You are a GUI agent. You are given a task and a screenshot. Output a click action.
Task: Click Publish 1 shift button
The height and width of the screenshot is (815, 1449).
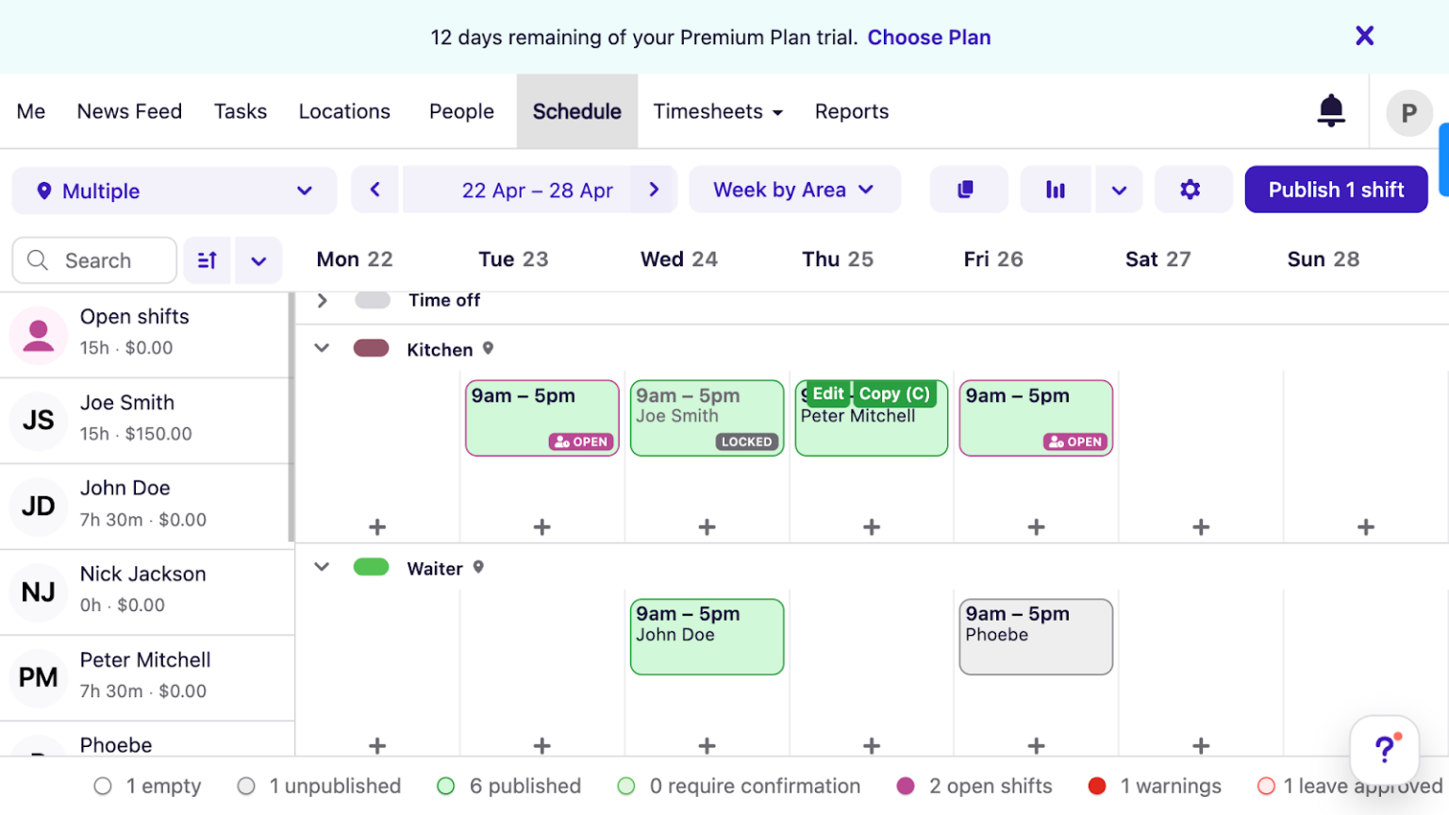point(1335,190)
